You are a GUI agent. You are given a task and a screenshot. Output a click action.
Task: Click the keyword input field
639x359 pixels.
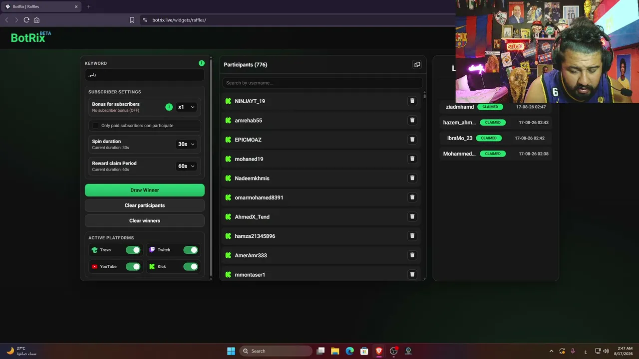(145, 75)
